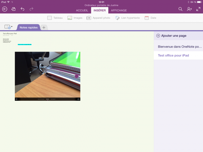The width and height of the screenshot is (203, 152).
Task: Tap notebook title Ordinateur portable de Justine
Action: click(x=101, y=5)
